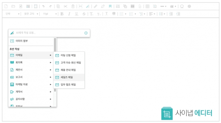
Task: Decrease paragraph indent
Action: (171, 14)
